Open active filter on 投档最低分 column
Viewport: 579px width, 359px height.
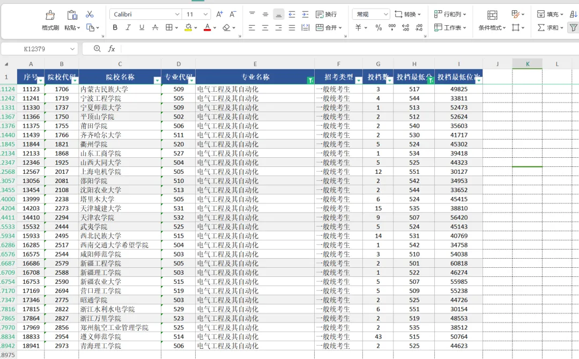430,80
